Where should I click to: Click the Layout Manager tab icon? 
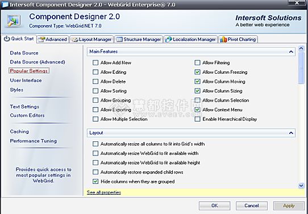click(74, 40)
